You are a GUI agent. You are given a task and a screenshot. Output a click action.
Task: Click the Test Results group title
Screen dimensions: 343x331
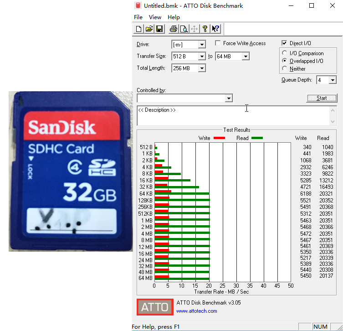click(x=237, y=130)
